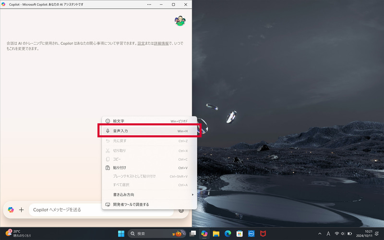Click プレーンテキストとして貼り付け menu entry
This screenshot has width=384, height=240.
[149, 176]
